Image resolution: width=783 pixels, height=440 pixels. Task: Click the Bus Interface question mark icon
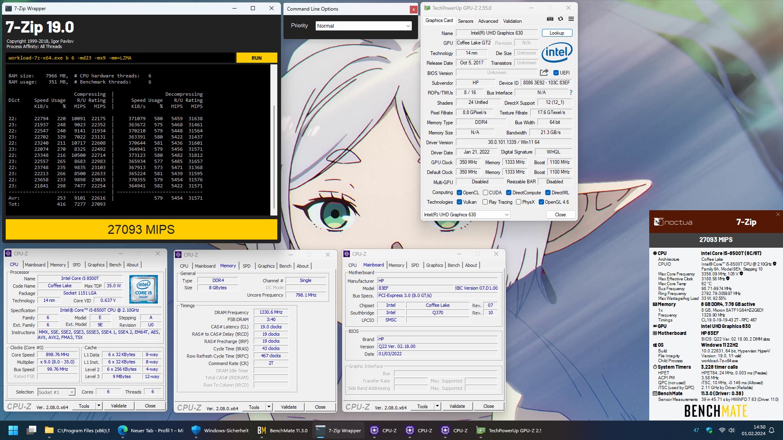coord(571,92)
